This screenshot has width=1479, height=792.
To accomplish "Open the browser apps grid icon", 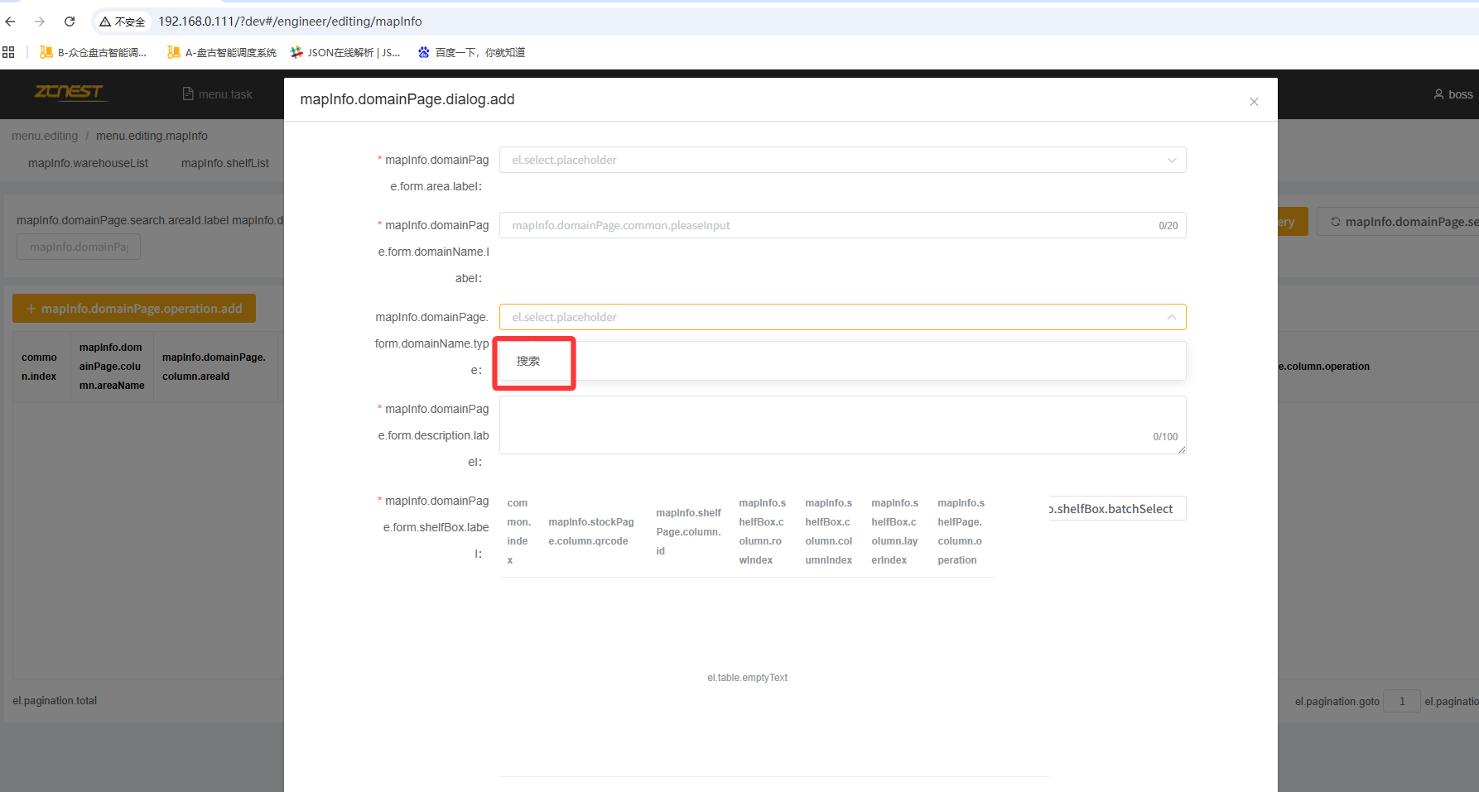I will [8, 52].
